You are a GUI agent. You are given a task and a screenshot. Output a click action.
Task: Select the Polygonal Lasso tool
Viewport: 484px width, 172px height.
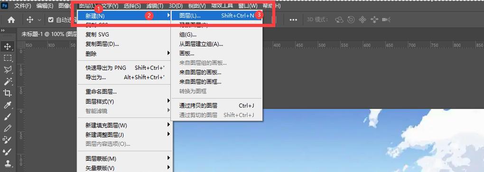point(8,70)
